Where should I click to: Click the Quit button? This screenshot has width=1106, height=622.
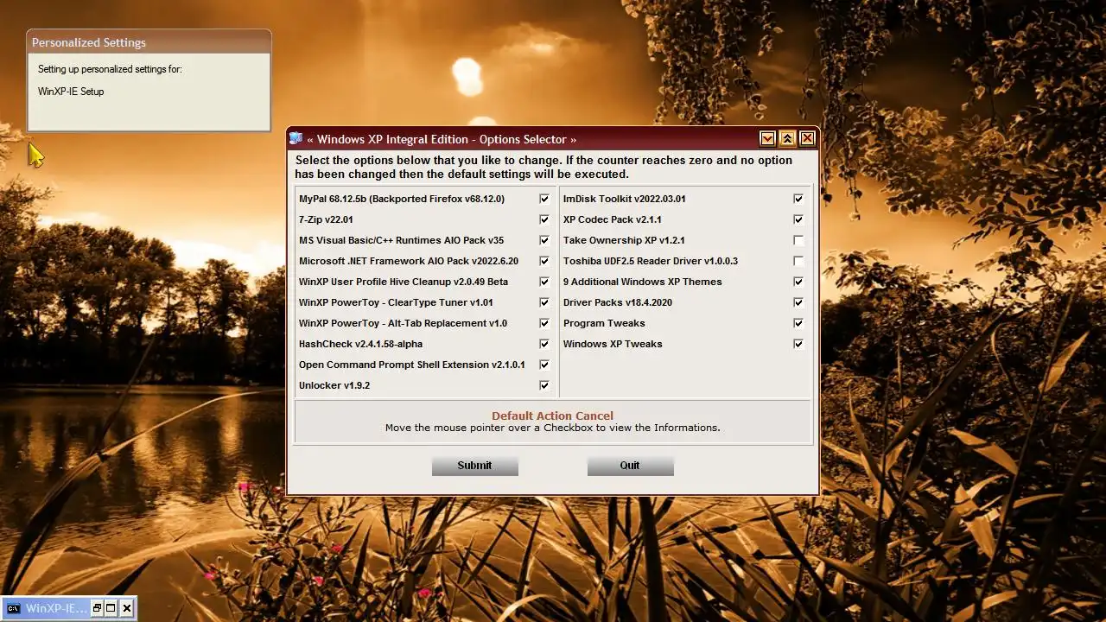(x=631, y=466)
